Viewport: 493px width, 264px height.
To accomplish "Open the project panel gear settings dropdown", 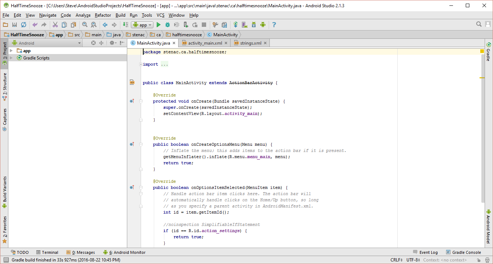I will tap(113, 43).
